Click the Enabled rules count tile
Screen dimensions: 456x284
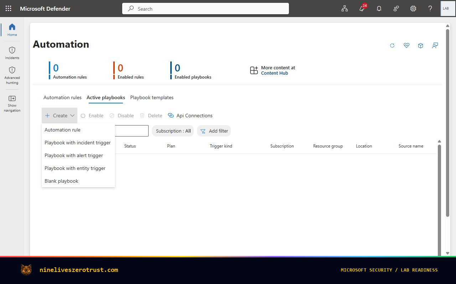tap(129, 70)
